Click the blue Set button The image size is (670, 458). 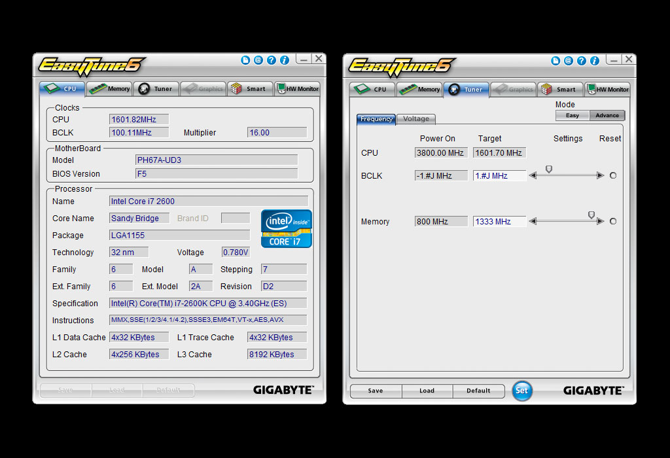click(x=521, y=391)
